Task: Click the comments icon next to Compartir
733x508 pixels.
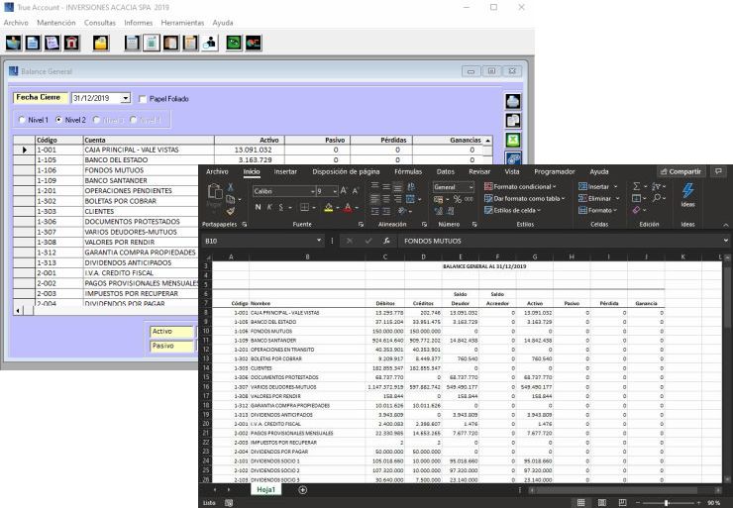Action: (x=718, y=171)
